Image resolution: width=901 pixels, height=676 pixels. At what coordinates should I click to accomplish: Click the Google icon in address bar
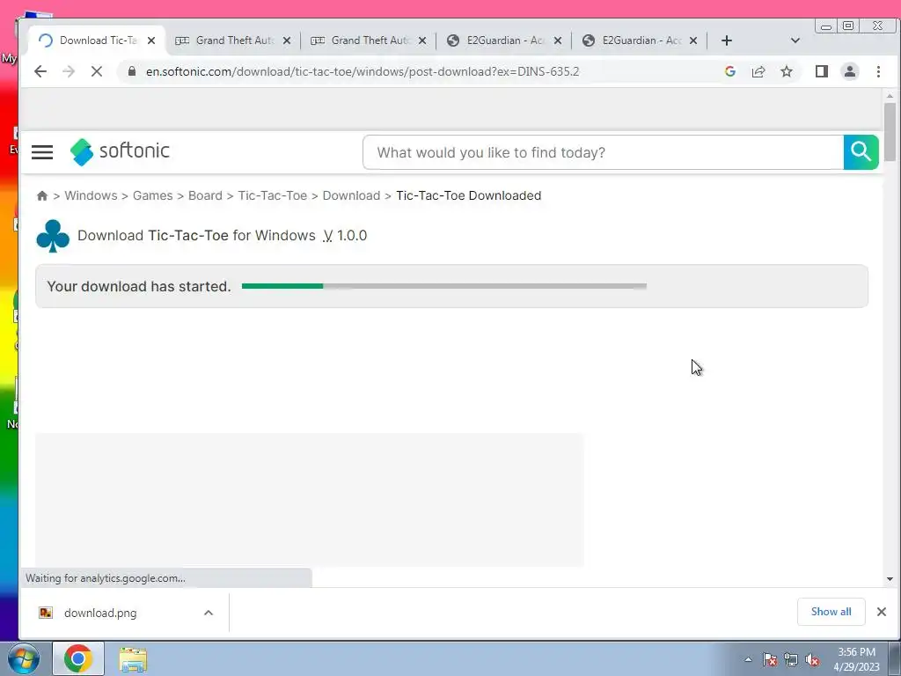click(730, 71)
